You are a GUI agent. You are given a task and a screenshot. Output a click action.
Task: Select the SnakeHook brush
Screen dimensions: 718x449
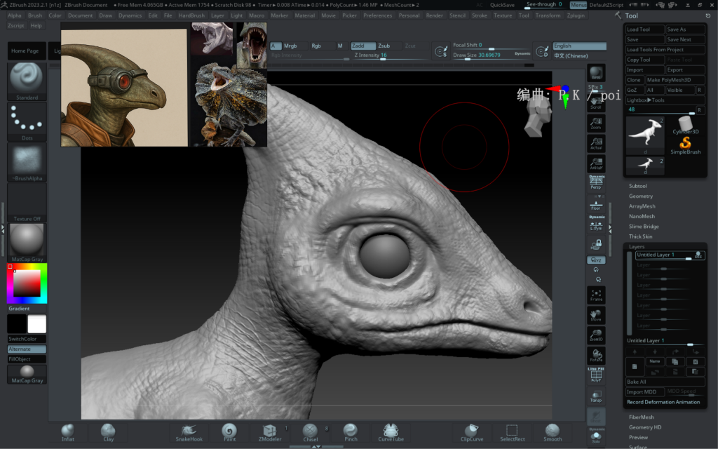pos(189,431)
